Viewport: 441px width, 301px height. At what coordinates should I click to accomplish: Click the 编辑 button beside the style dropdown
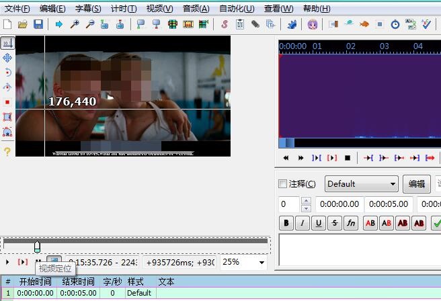[417, 184]
